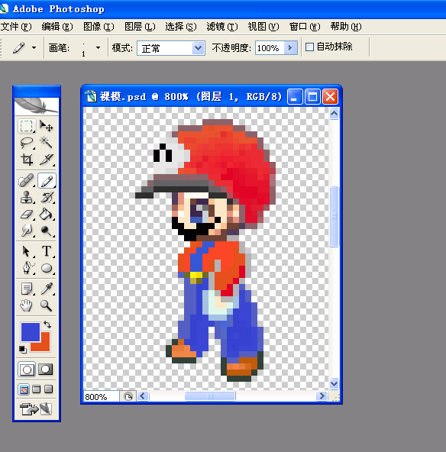Viewport: 446px width, 452px height.
Task: Reset default black and white colors
Action: [23, 350]
